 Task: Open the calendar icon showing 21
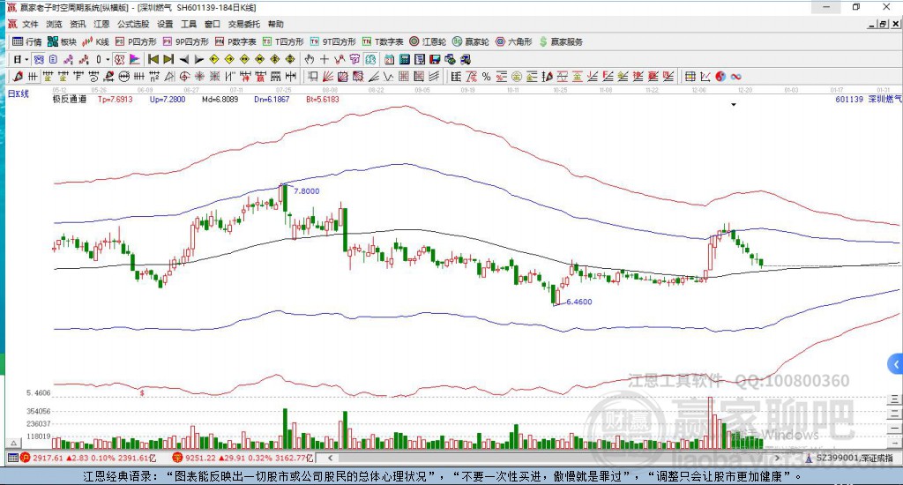tap(389, 59)
